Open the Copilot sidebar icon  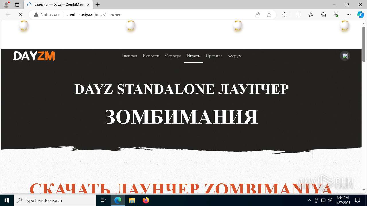[360, 15]
